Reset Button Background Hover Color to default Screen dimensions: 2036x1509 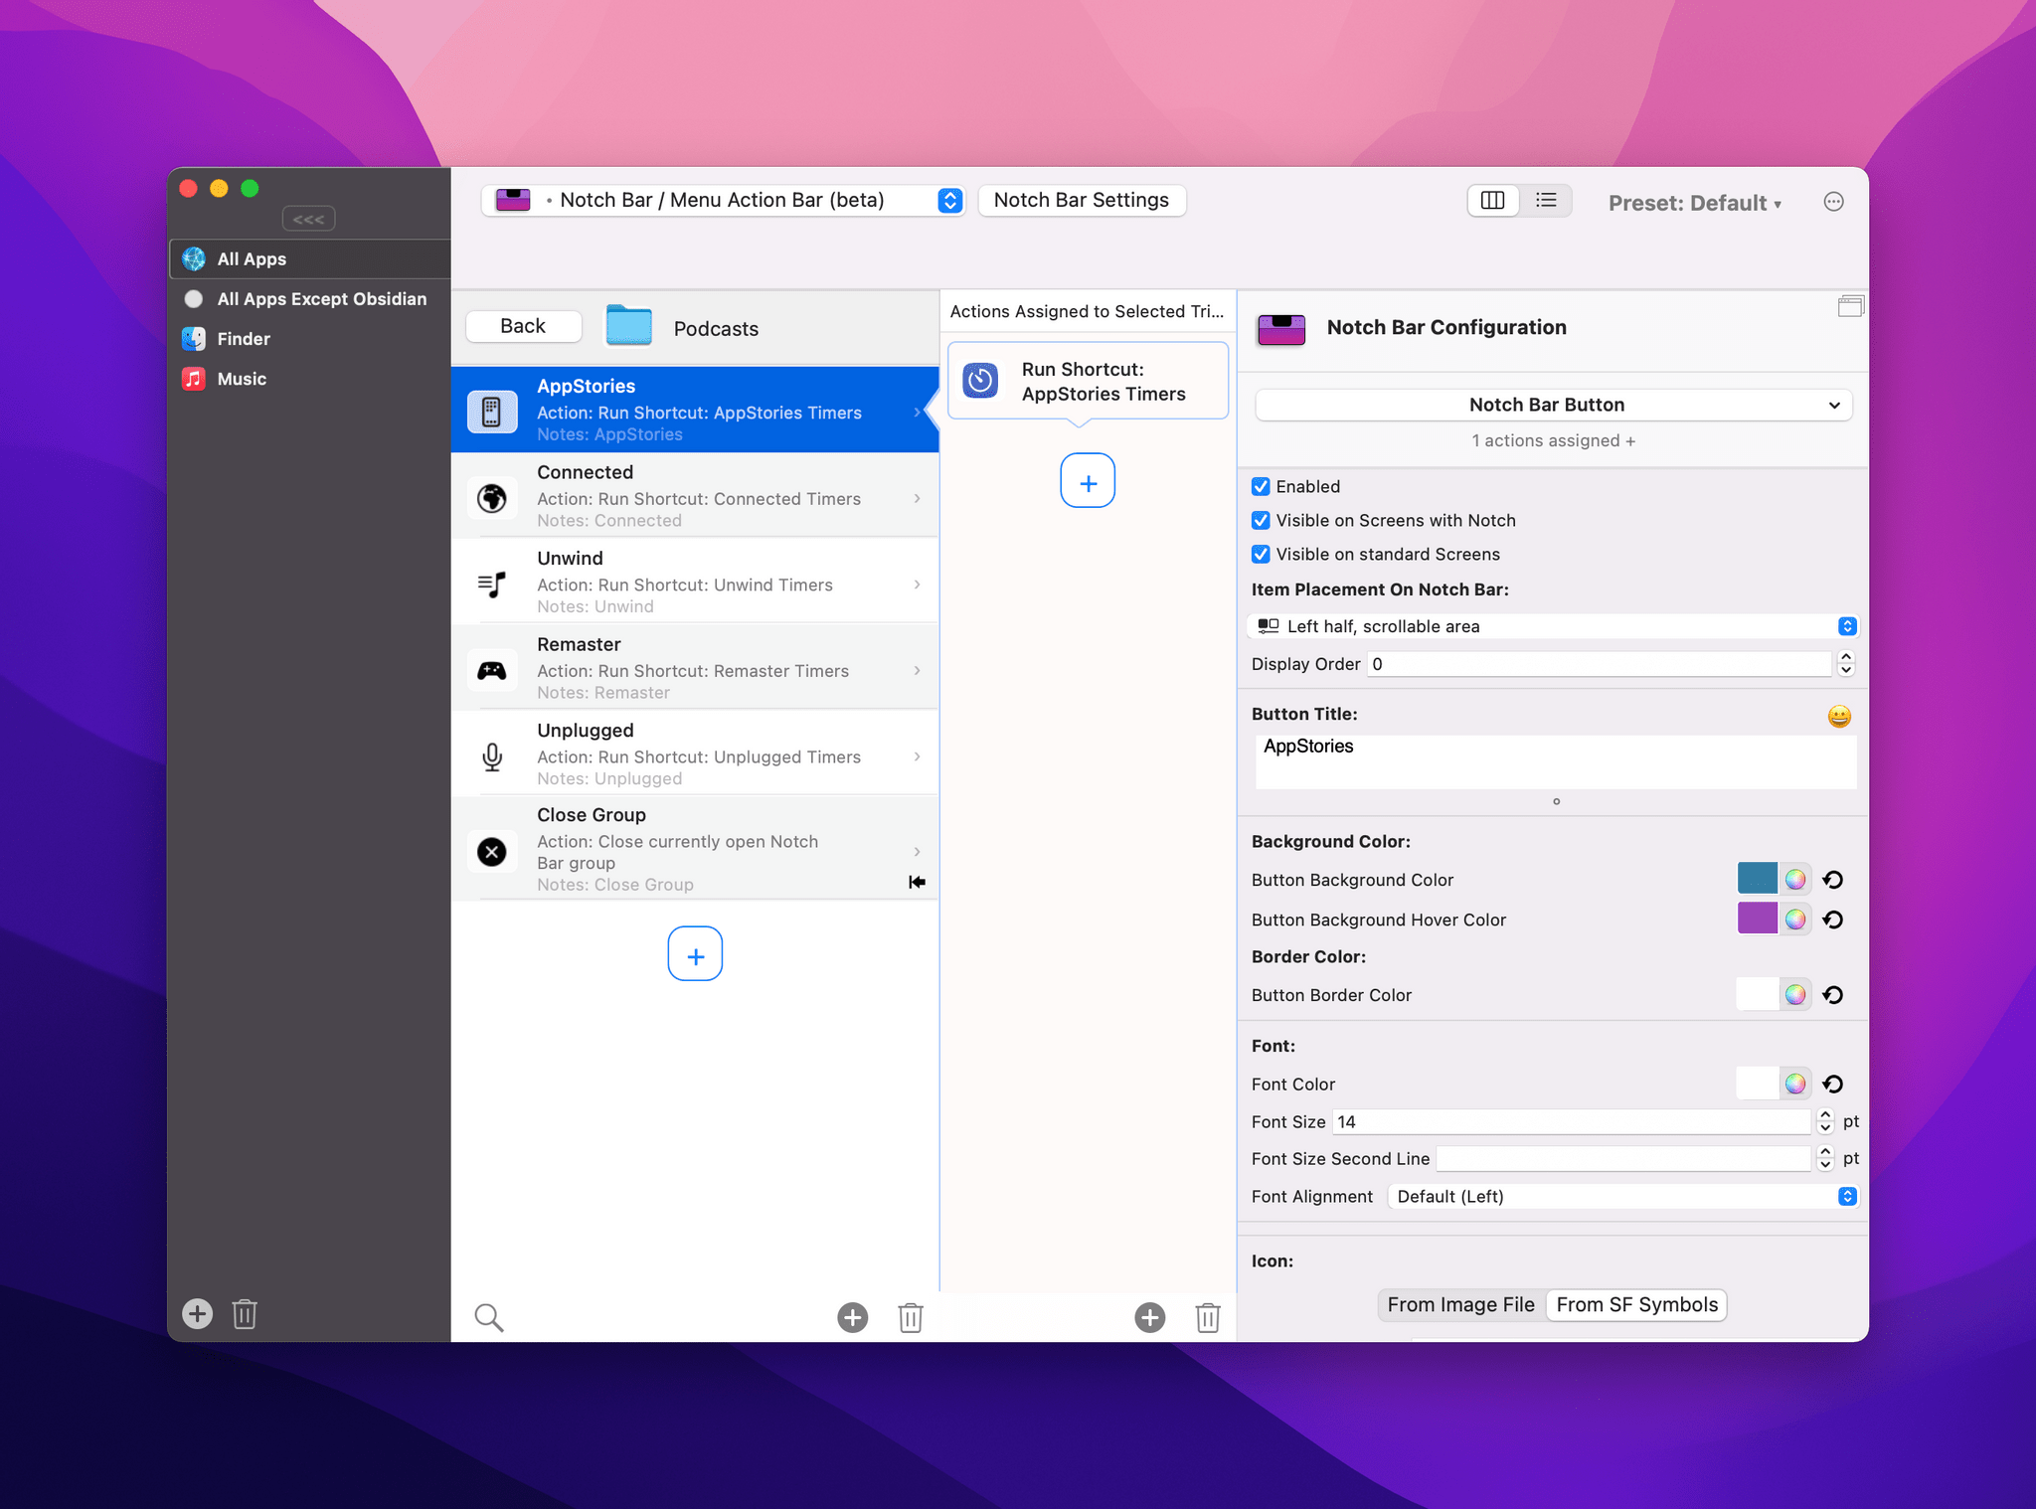1834,920
